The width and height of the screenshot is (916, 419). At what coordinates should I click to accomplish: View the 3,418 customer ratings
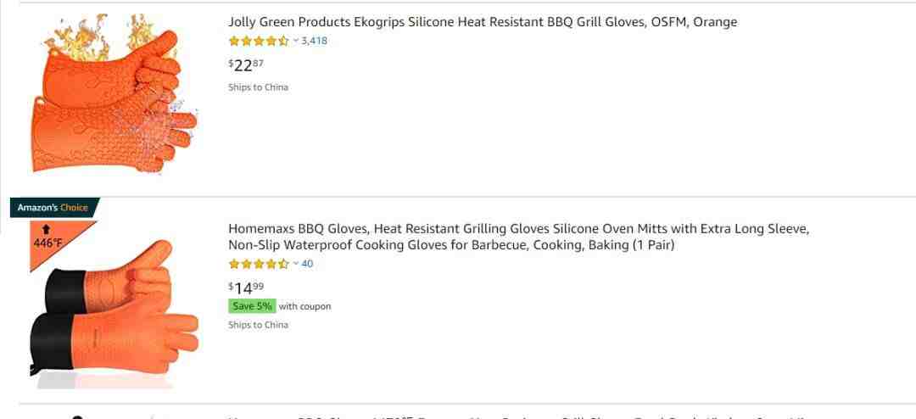tap(314, 41)
